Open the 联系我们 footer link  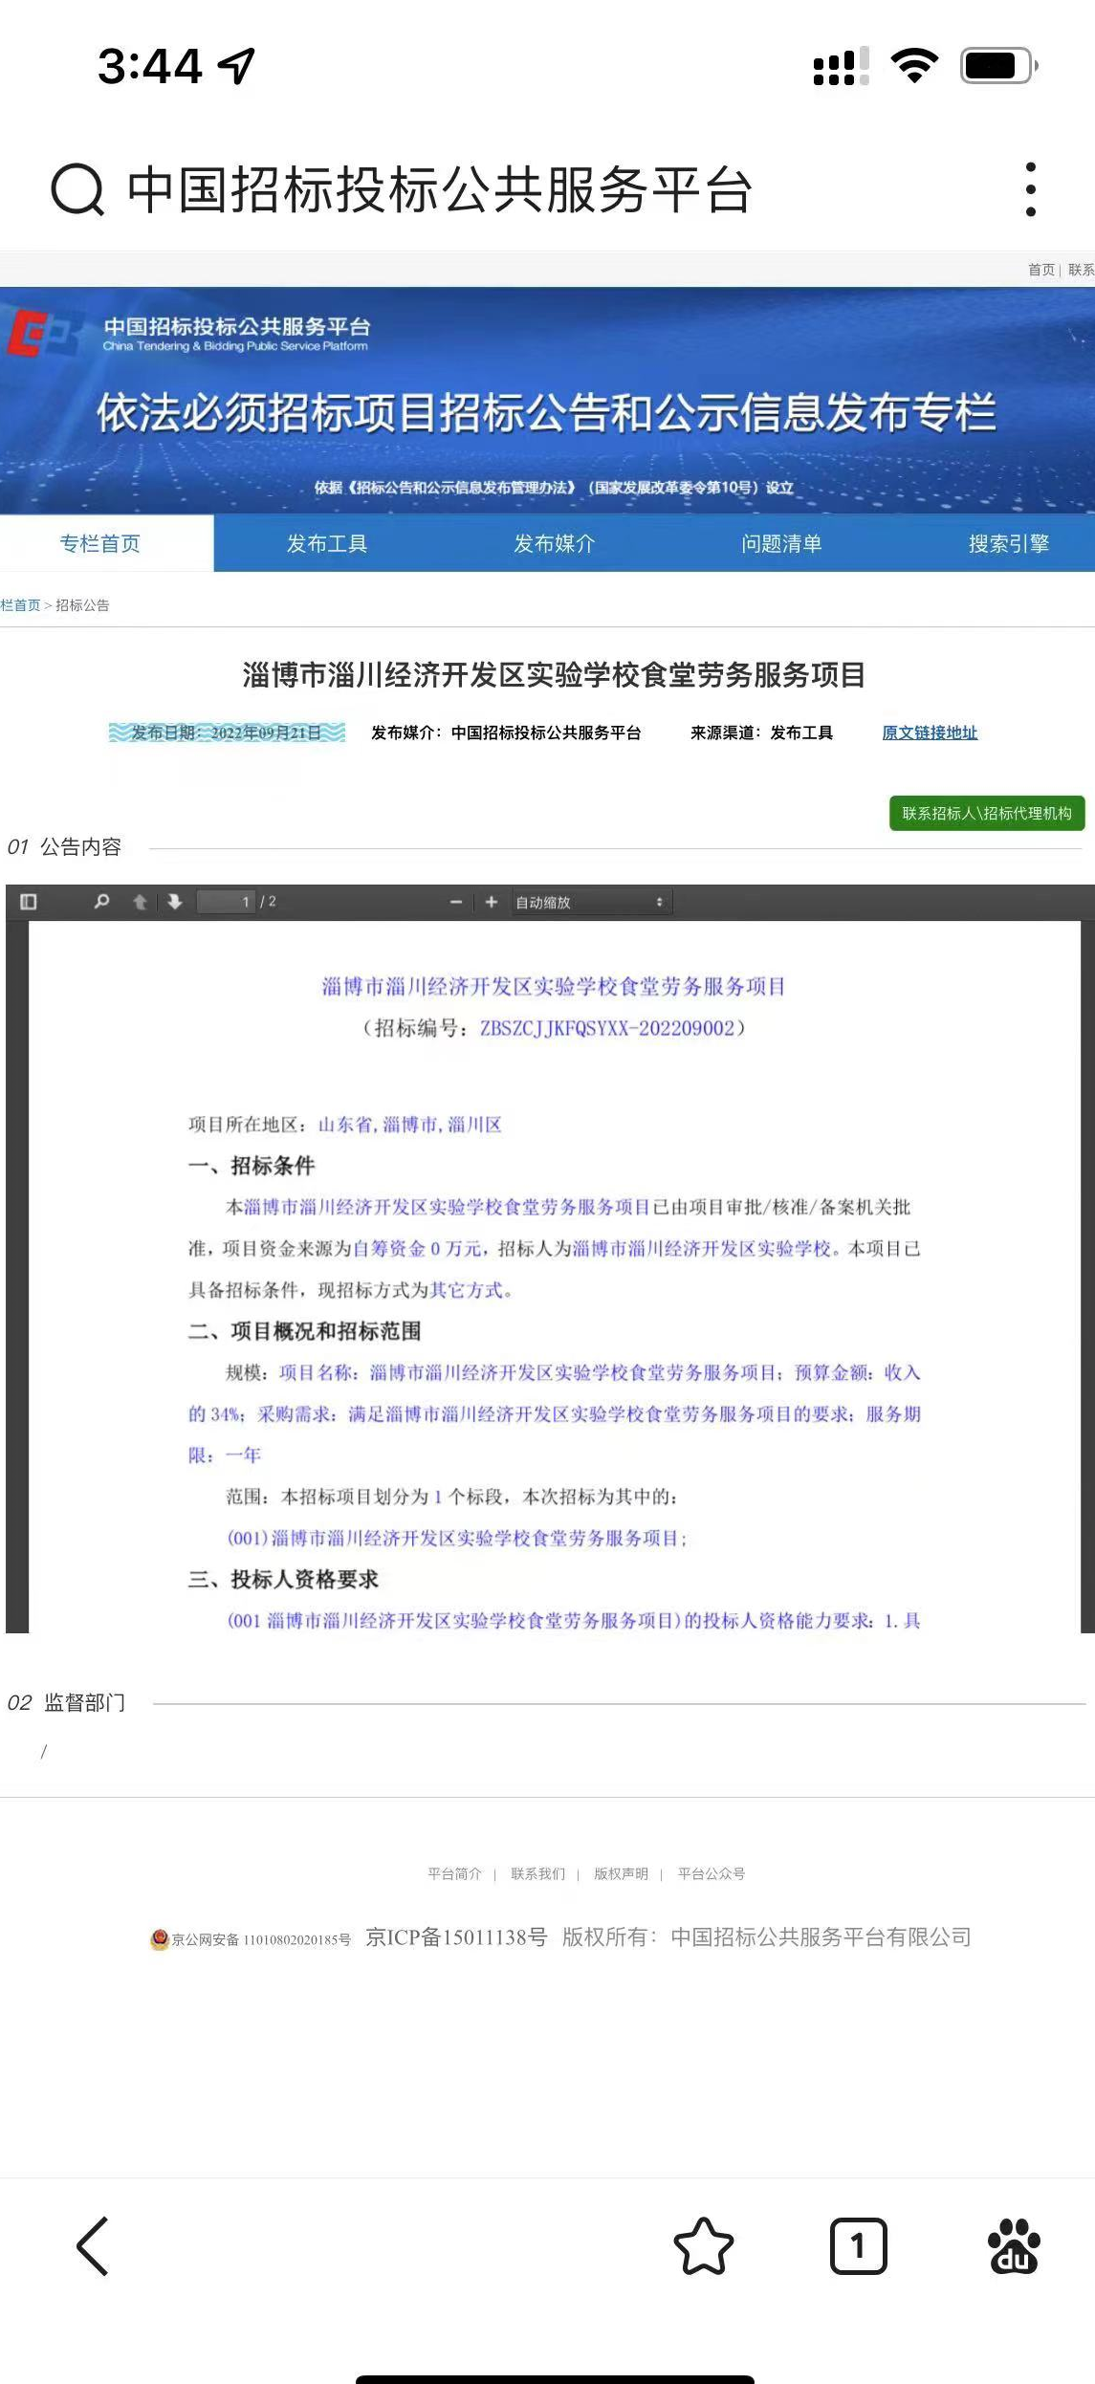537,1873
